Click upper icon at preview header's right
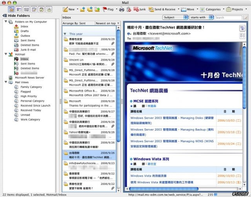The width and height of the screenshot is (251, 197). point(242,28)
